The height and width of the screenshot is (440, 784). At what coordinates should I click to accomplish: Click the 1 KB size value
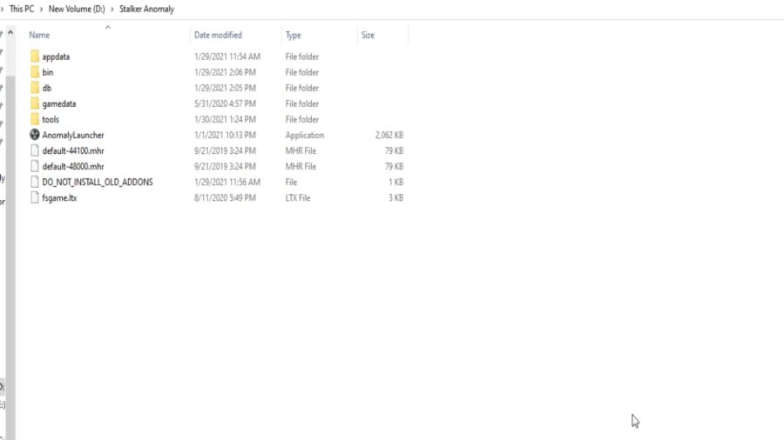click(x=395, y=182)
